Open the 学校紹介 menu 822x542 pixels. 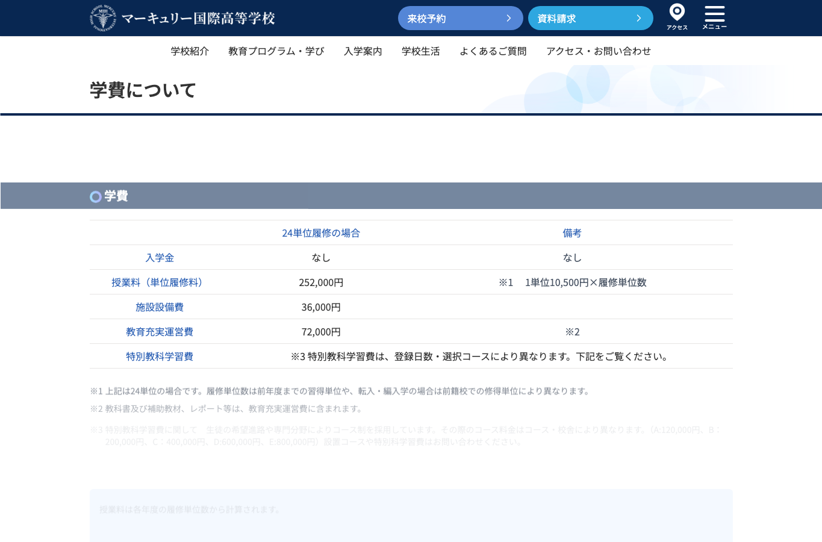pos(190,51)
